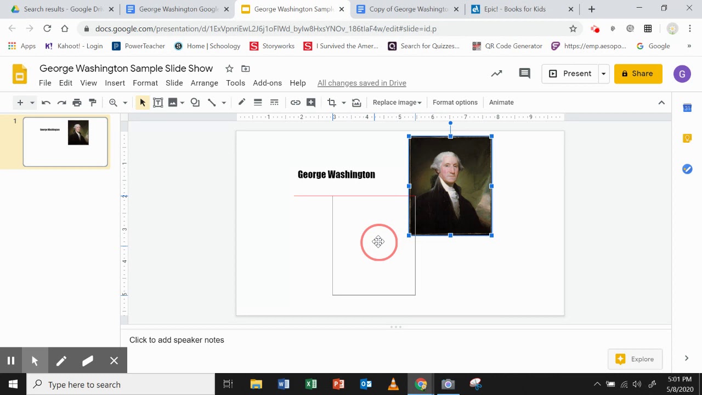The width and height of the screenshot is (702, 395).
Task: Open the Zoom dropdown arrow
Action: point(125,103)
